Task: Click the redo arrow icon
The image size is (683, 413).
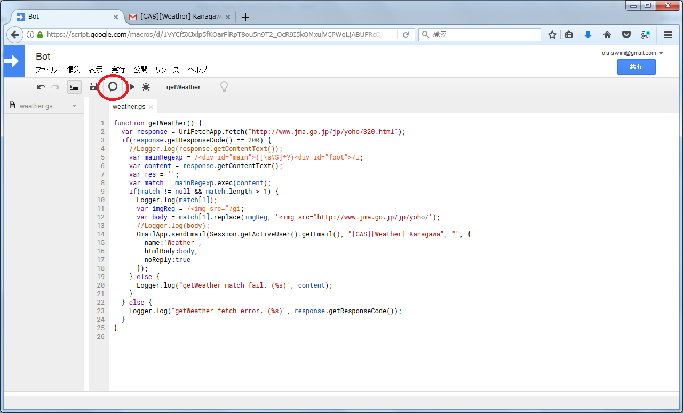Action: (x=55, y=87)
